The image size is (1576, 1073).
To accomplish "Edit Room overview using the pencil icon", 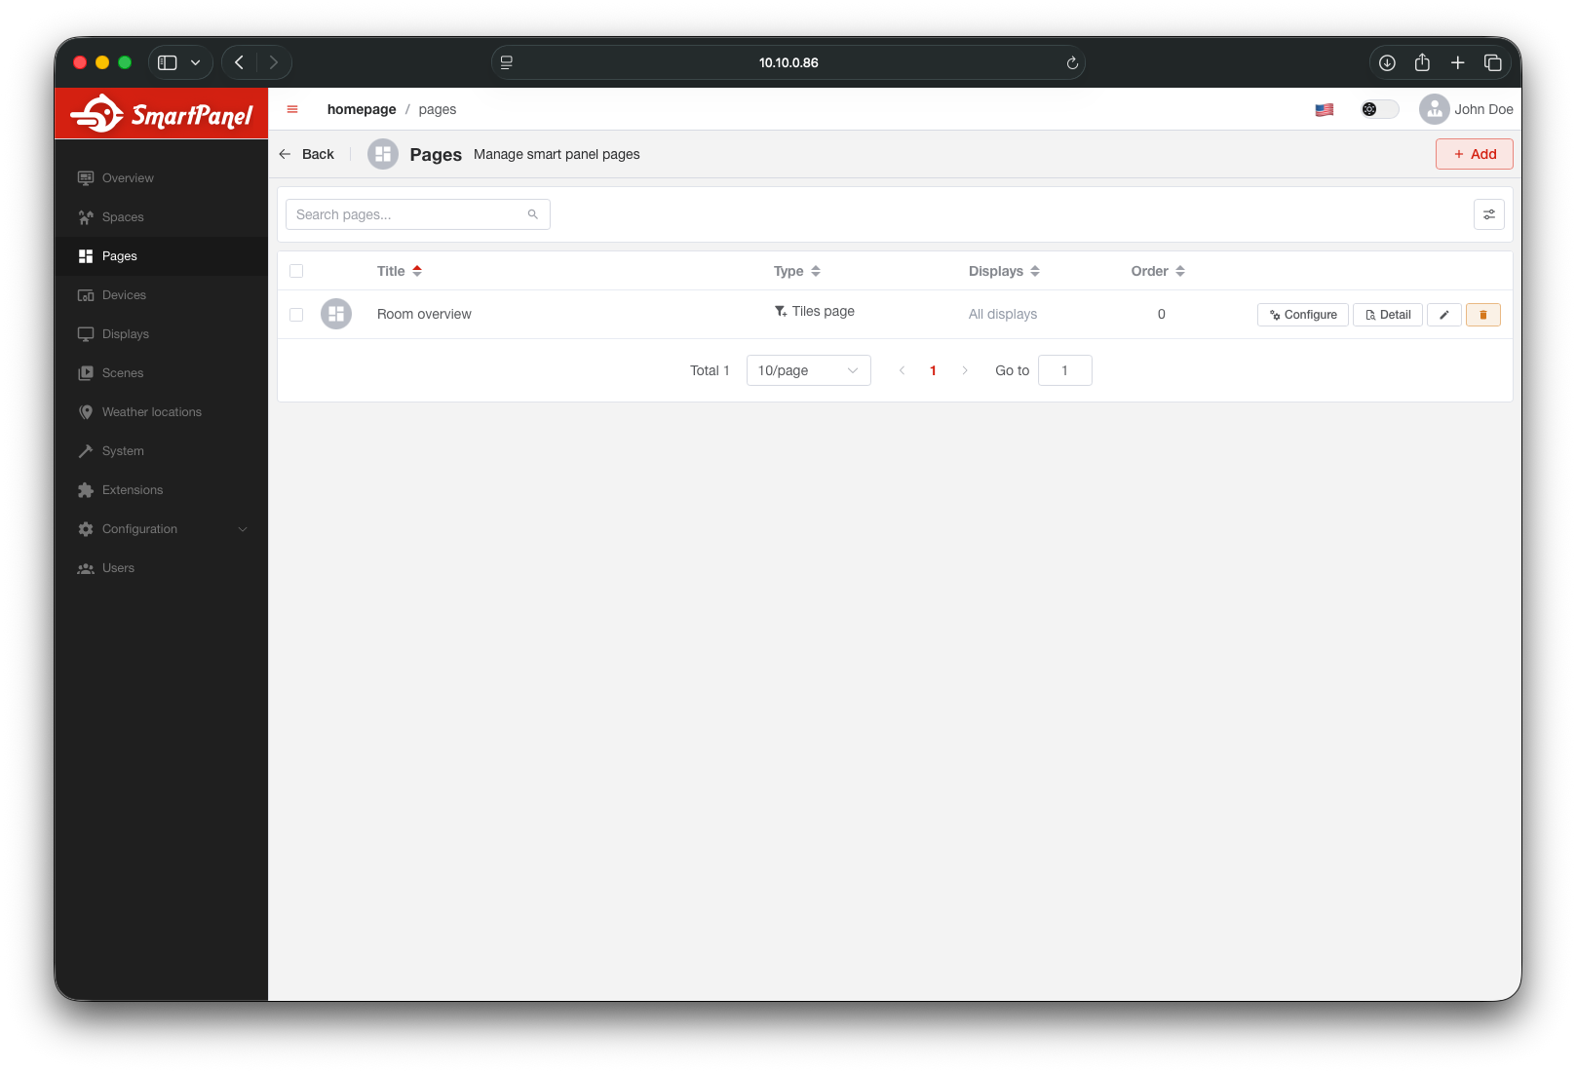I will point(1444,314).
